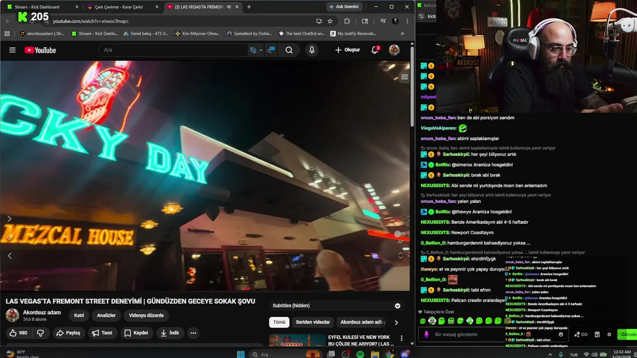Click the right arrow on video overlay
637x358 pixels.
pos(9,219)
